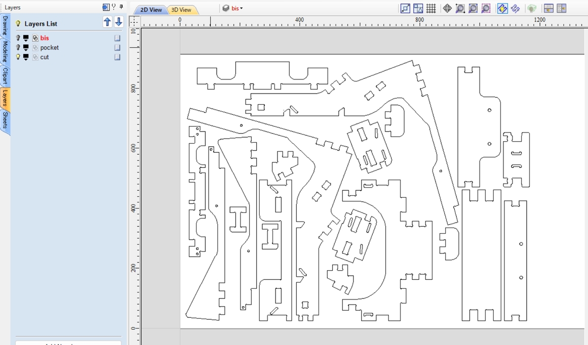
Task: Click the 'Layers List' heading text
Action: tap(41, 24)
